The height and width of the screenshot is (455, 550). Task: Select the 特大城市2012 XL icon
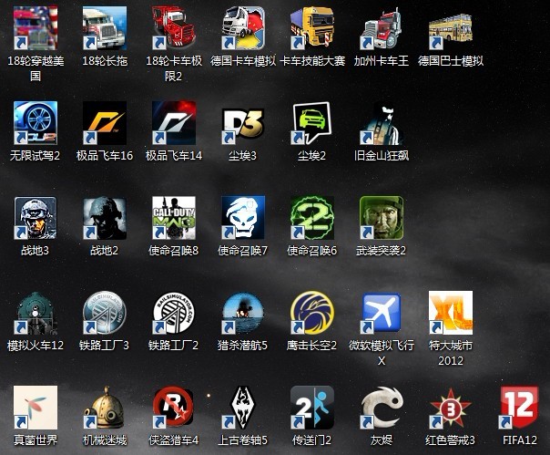[451, 313]
